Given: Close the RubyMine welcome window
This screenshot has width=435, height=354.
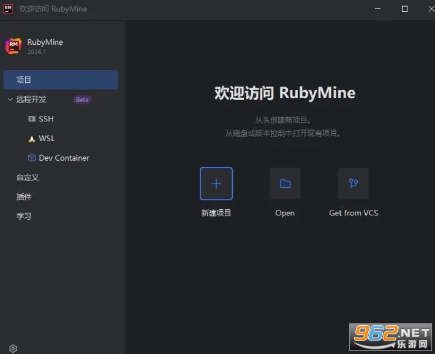Looking at the screenshot, I should [431, 9].
